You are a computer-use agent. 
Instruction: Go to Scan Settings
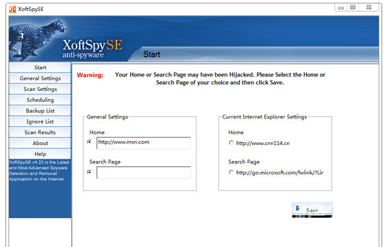tap(40, 89)
